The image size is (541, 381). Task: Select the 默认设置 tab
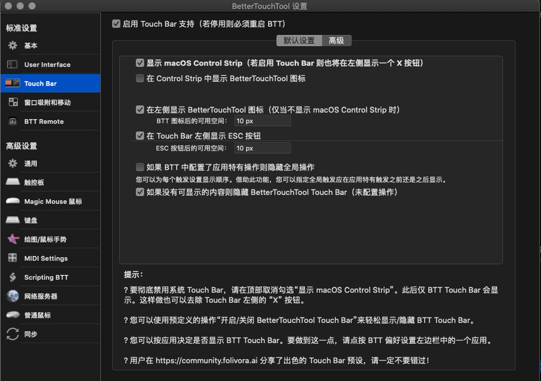pos(299,41)
